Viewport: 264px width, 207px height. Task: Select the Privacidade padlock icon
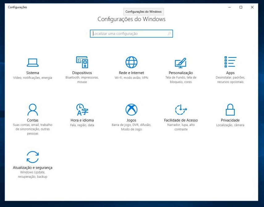click(230, 109)
